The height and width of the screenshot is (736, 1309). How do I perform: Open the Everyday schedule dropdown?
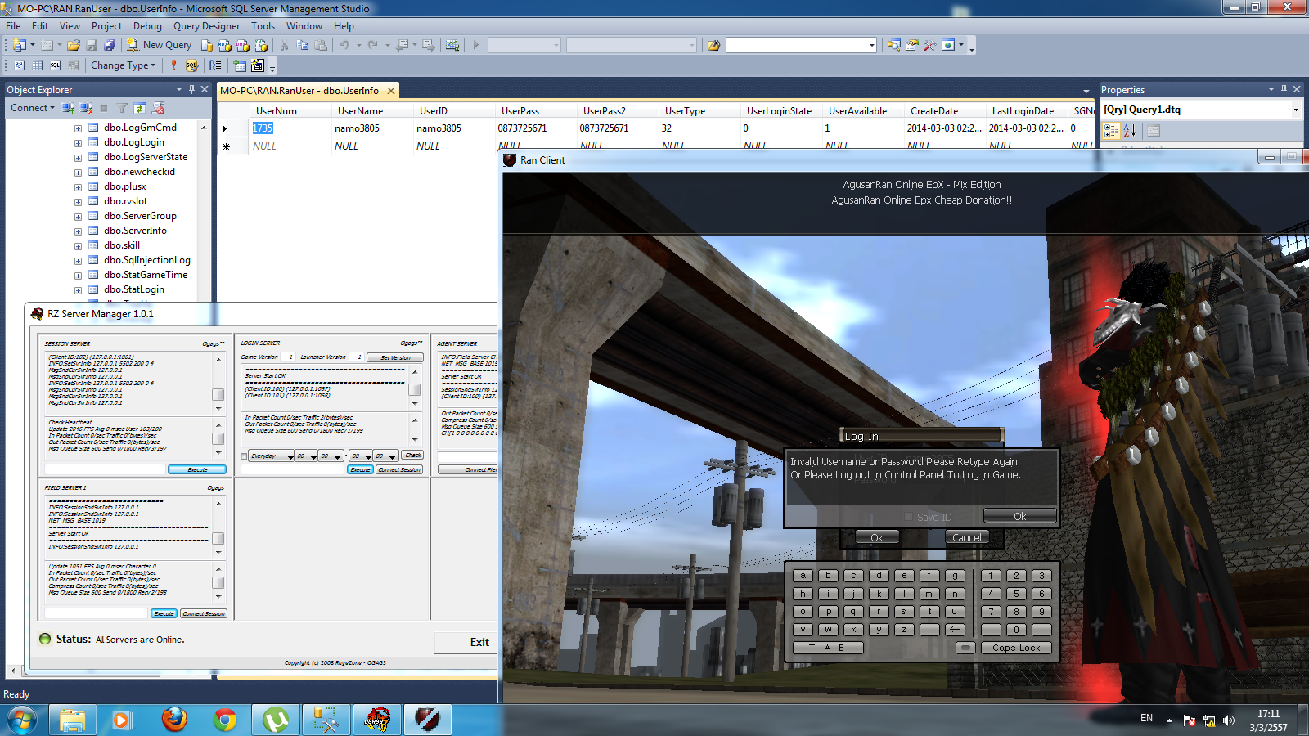point(290,456)
